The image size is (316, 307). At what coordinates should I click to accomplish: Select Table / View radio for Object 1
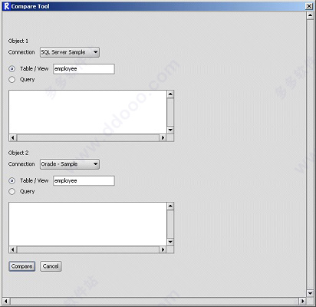12,69
